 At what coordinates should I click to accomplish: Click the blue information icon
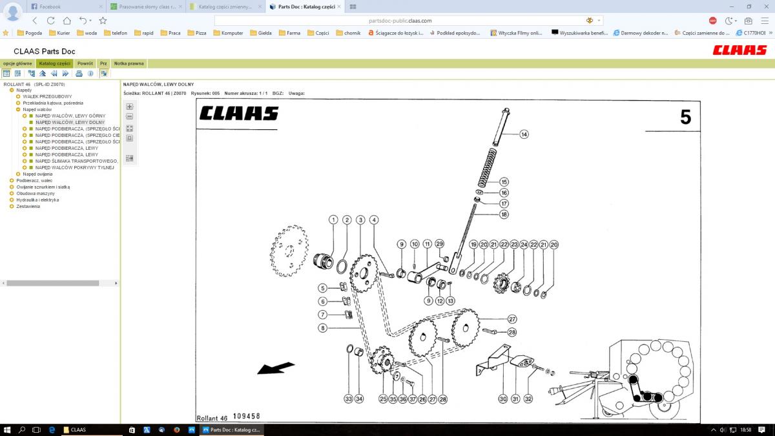tap(90, 74)
